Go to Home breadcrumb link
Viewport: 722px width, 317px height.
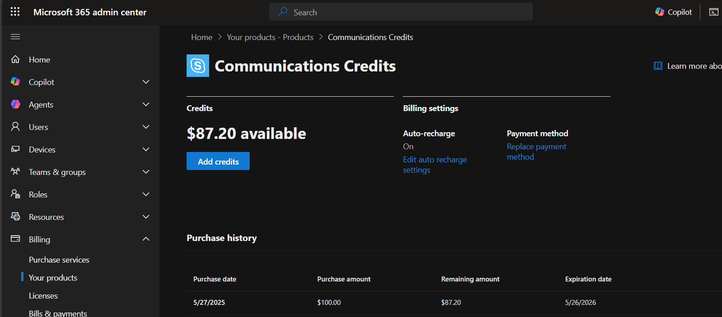(201, 37)
